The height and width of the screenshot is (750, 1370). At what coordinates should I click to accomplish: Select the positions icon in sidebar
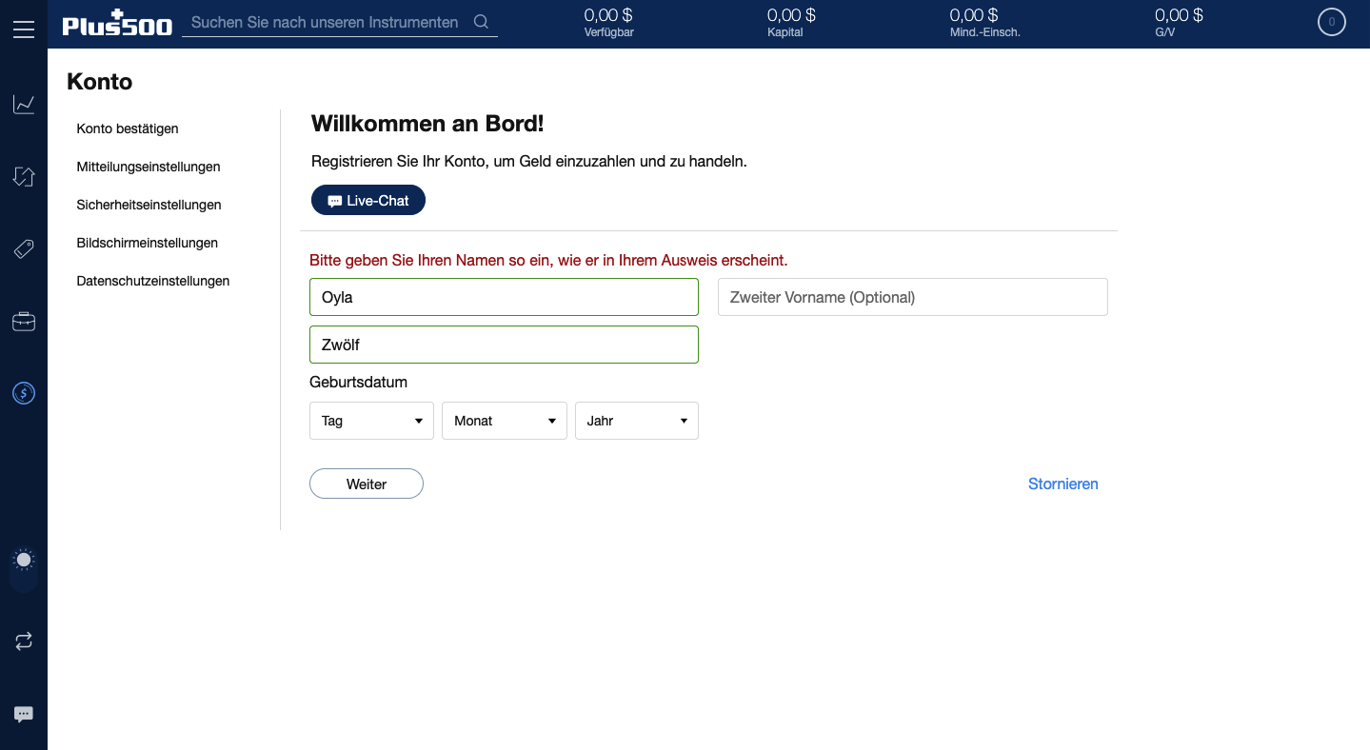tap(24, 176)
